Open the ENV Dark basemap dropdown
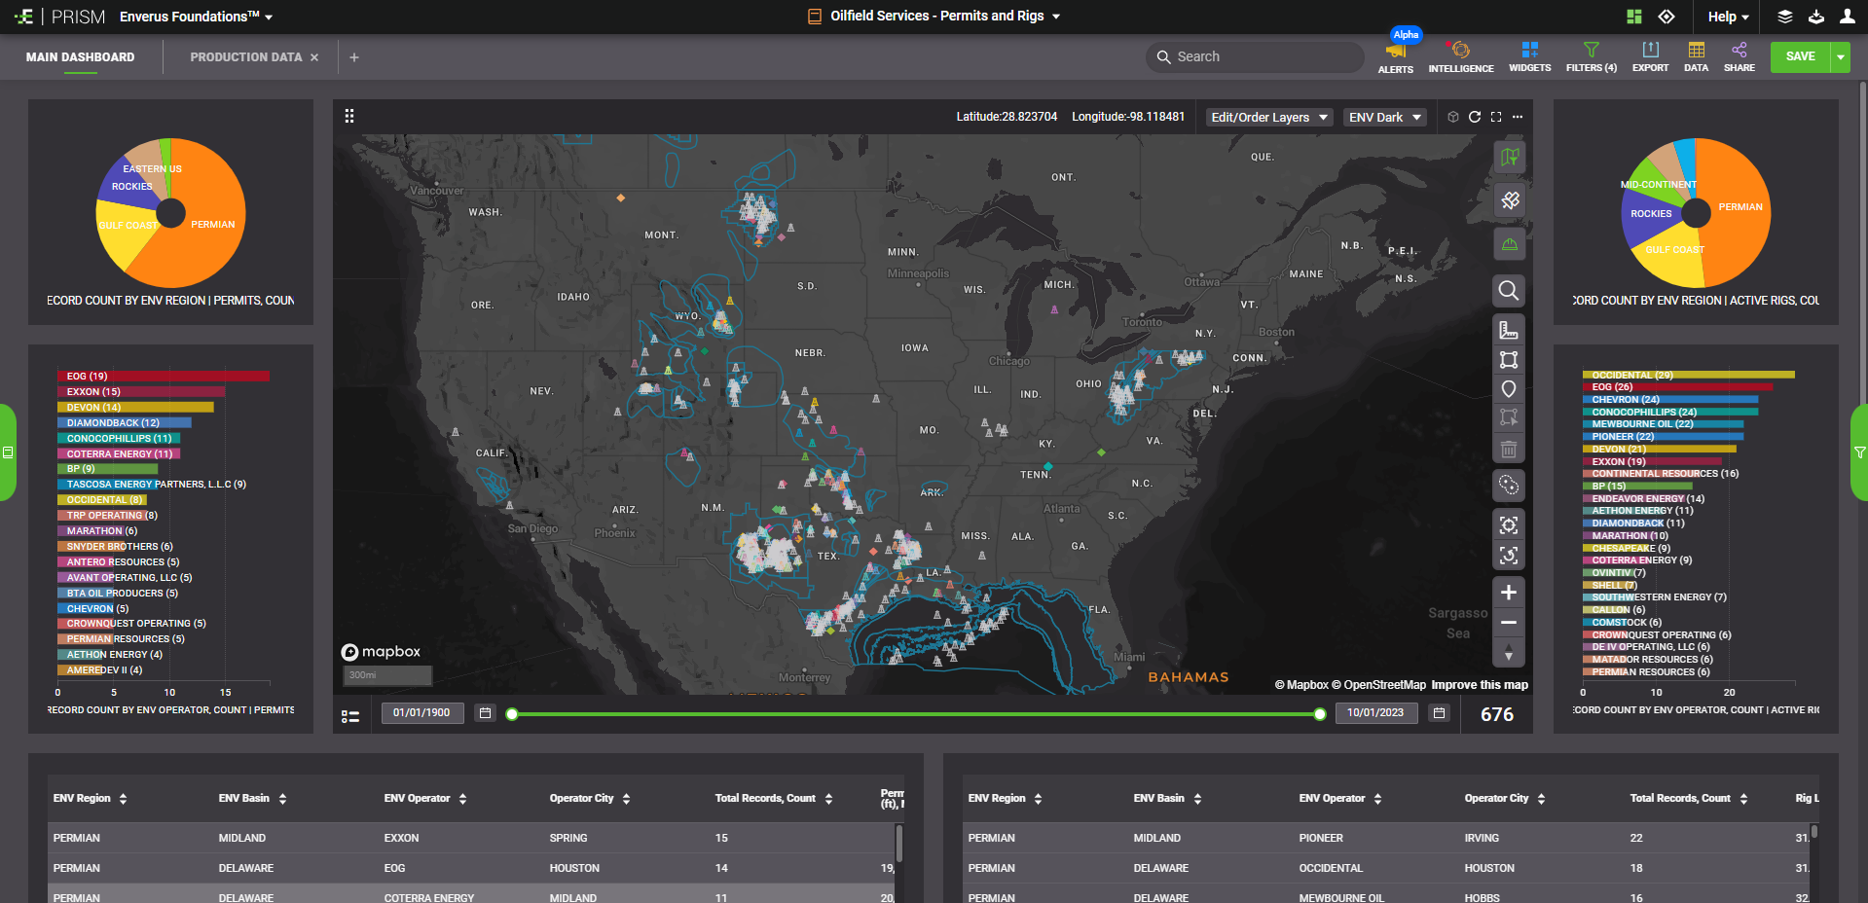This screenshot has height=903, width=1868. pyautogui.click(x=1384, y=117)
